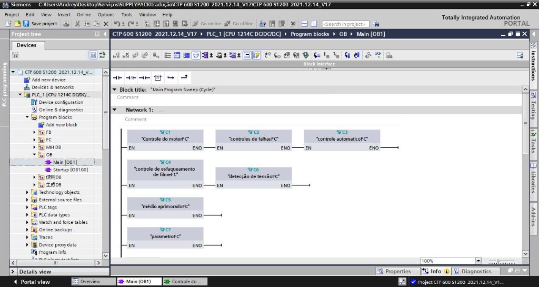Collapse the PLC_1 tree node

[21, 94]
